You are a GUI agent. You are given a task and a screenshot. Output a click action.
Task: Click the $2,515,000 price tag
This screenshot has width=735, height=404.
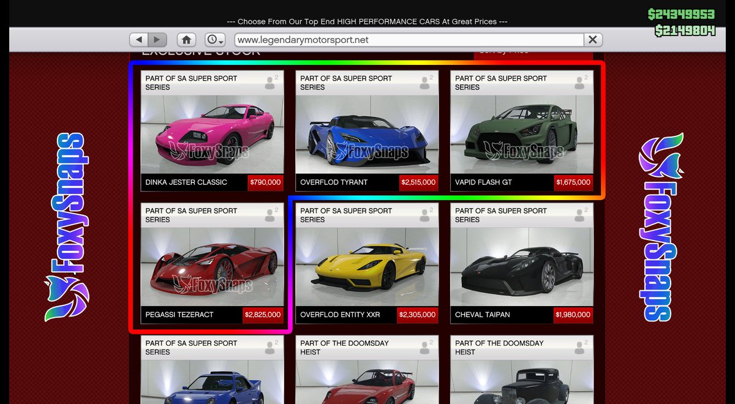(x=418, y=182)
